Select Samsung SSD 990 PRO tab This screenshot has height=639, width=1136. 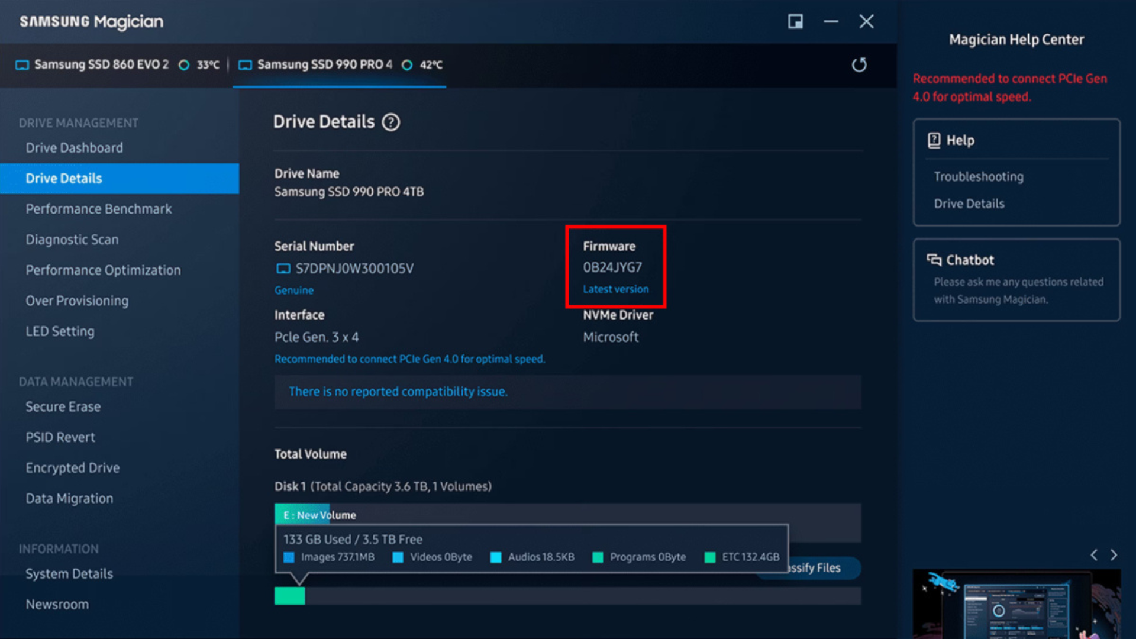[x=324, y=64]
